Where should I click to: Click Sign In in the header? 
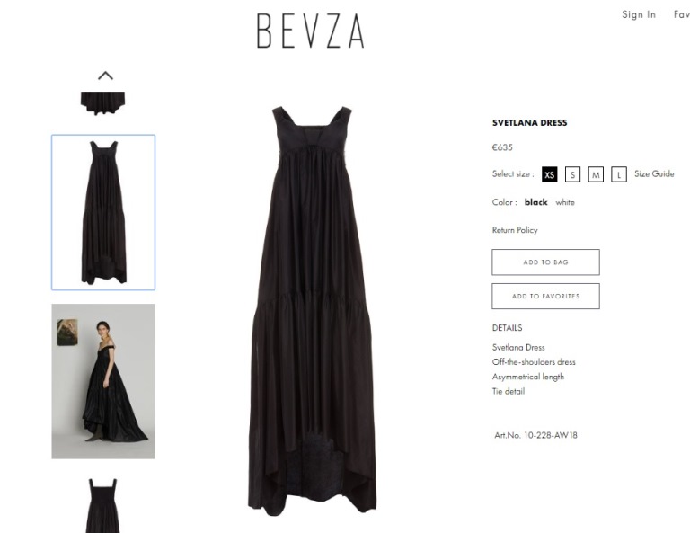click(x=639, y=14)
